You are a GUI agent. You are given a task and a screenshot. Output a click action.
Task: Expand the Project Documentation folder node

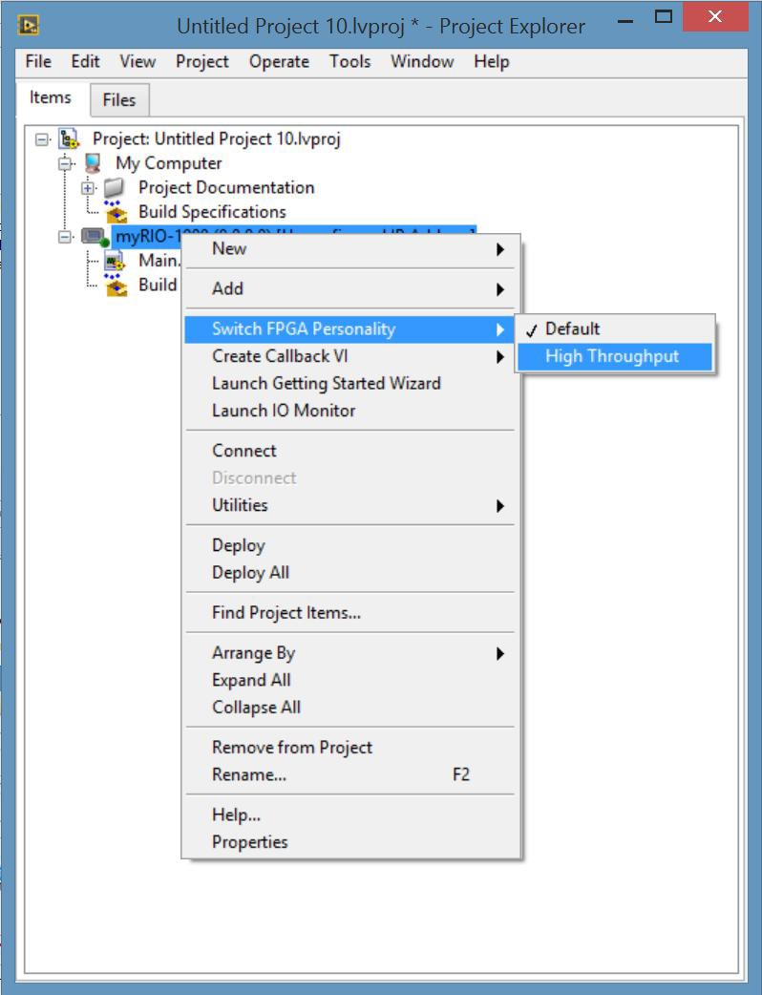point(89,188)
